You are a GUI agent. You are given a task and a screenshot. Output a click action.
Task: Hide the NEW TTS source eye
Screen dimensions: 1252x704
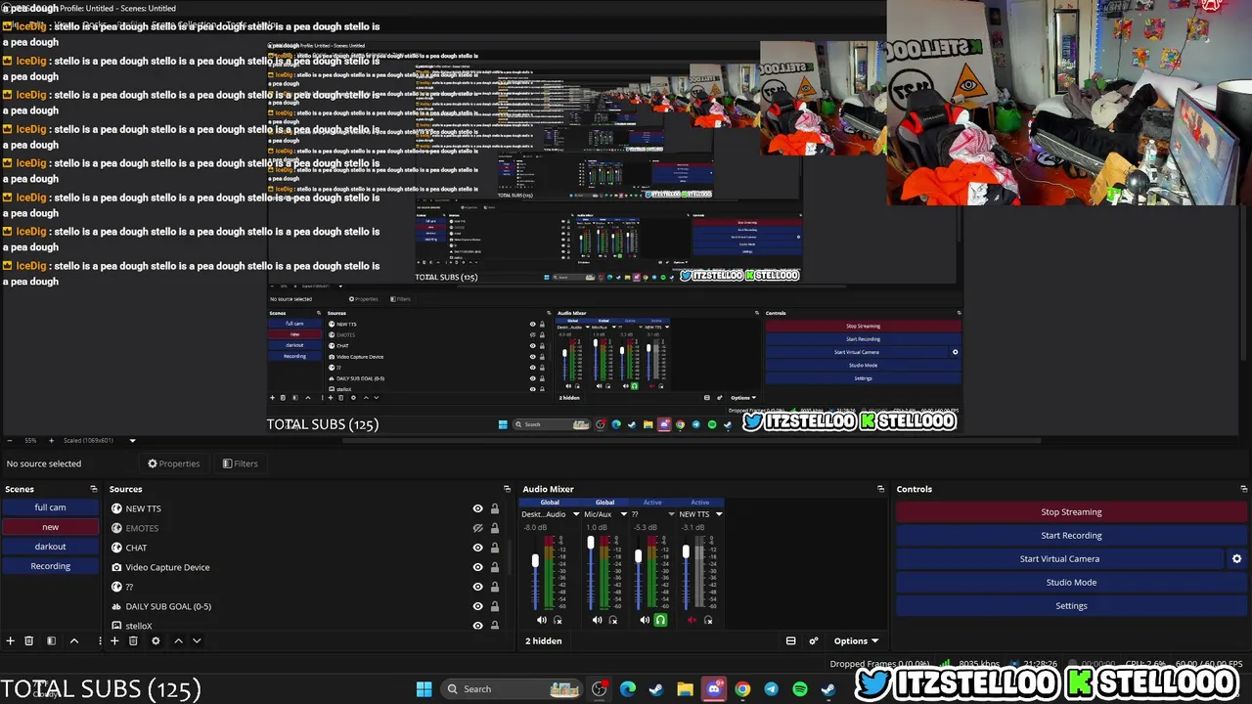(477, 508)
